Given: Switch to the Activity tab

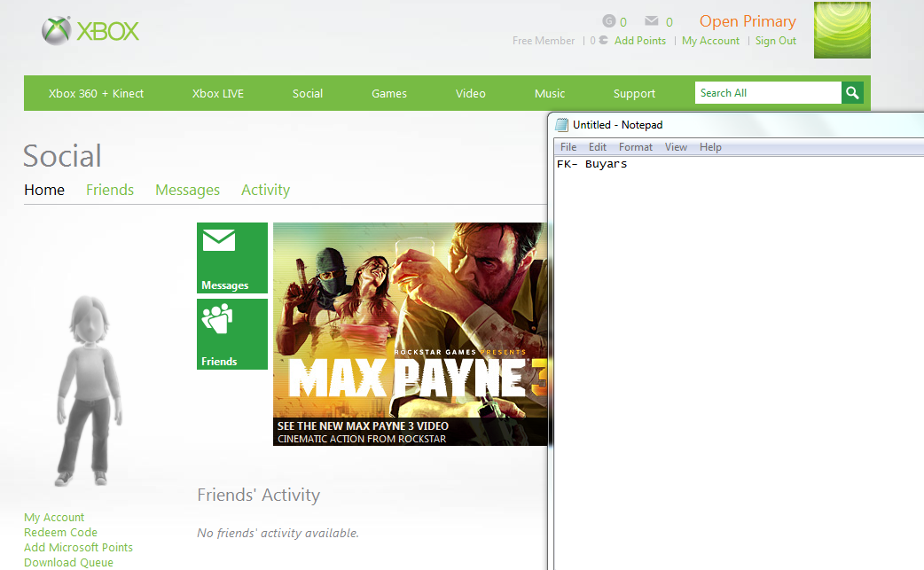Looking at the screenshot, I should 265,190.
